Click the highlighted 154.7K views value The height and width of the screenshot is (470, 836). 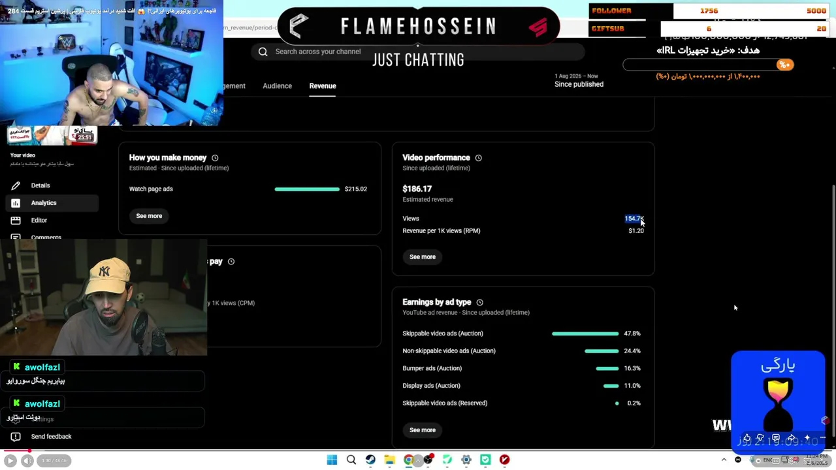point(634,219)
